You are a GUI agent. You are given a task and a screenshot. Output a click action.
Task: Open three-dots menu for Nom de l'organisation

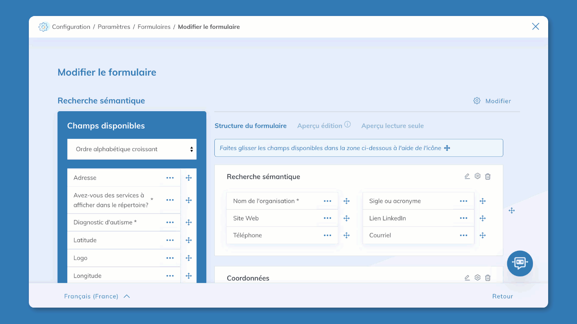(327, 201)
